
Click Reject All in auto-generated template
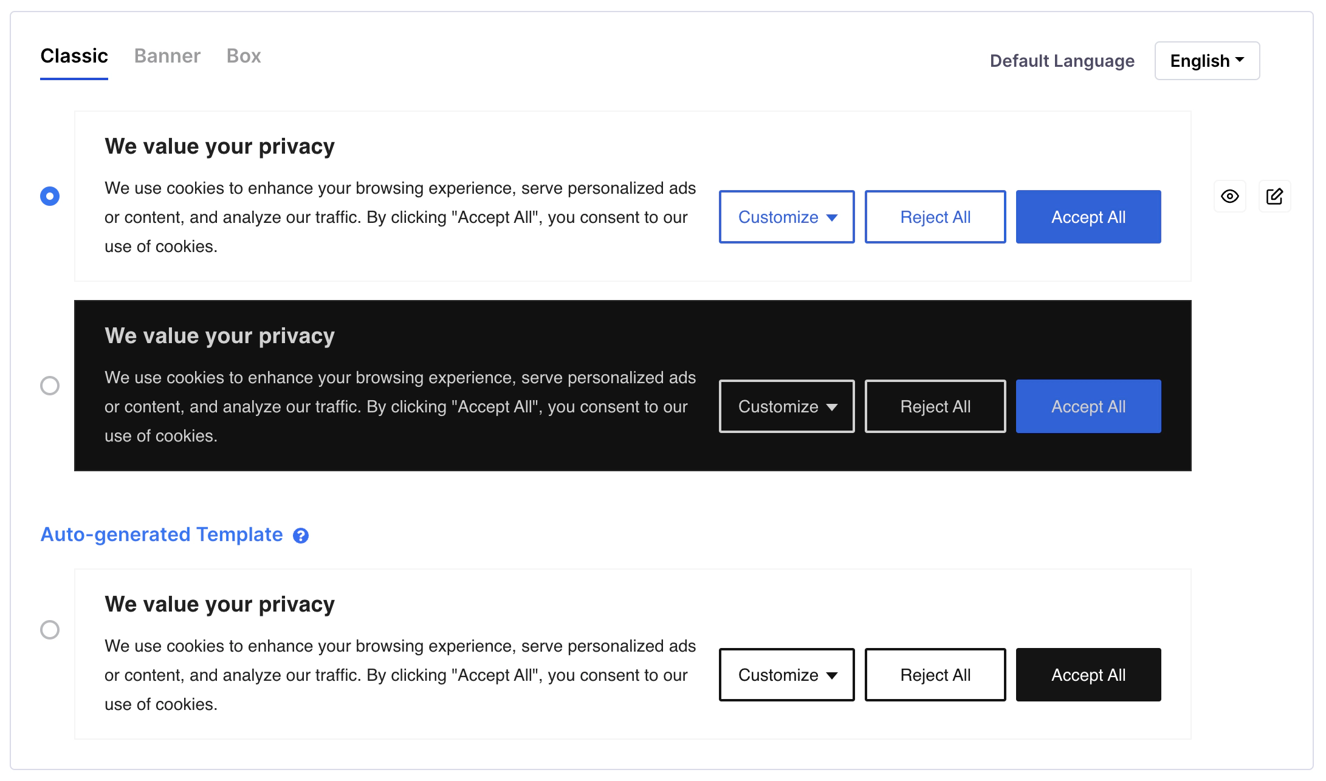[x=935, y=675]
